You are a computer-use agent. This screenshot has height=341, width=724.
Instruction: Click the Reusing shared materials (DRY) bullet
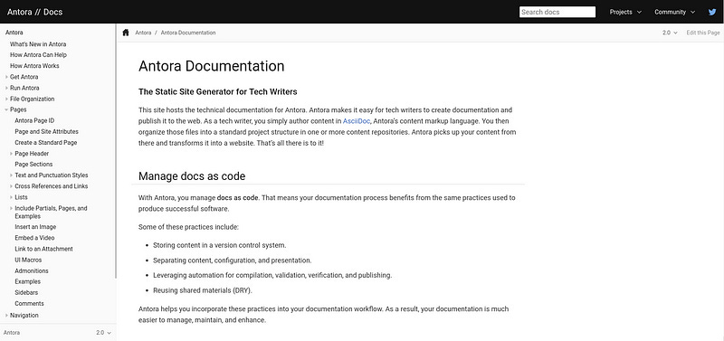click(x=203, y=290)
